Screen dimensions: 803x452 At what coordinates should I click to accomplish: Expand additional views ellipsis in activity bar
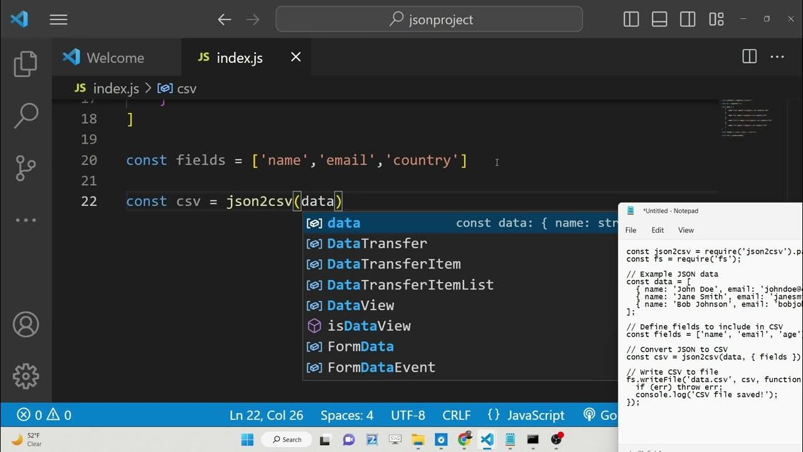tap(26, 220)
